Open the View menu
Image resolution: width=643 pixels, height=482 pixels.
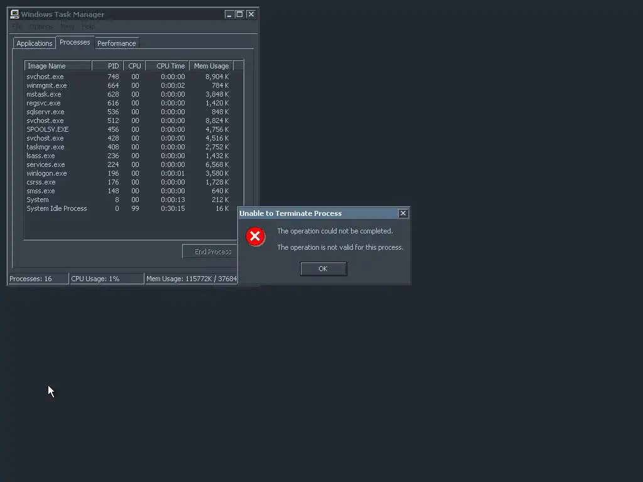[x=68, y=26]
